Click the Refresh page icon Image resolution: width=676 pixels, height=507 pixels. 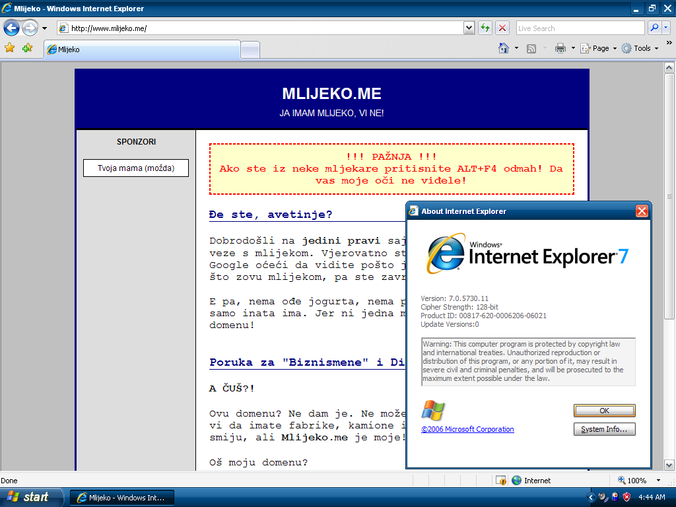coord(485,28)
